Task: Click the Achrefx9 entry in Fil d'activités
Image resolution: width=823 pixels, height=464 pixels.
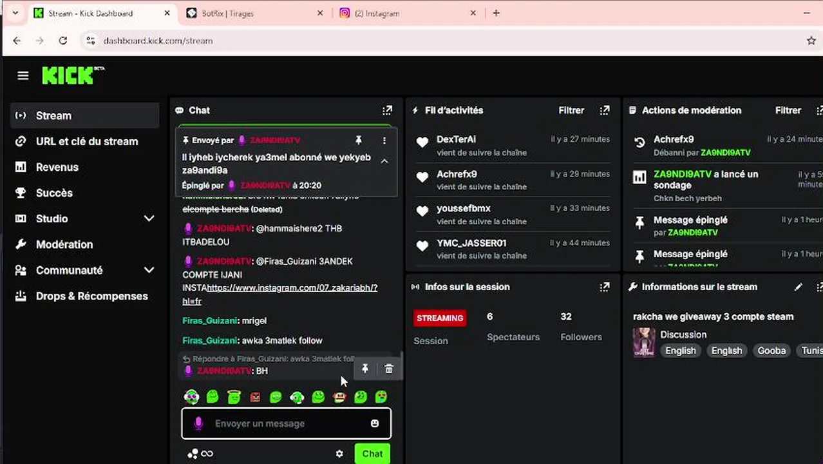Action: pyautogui.click(x=513, y=180)
